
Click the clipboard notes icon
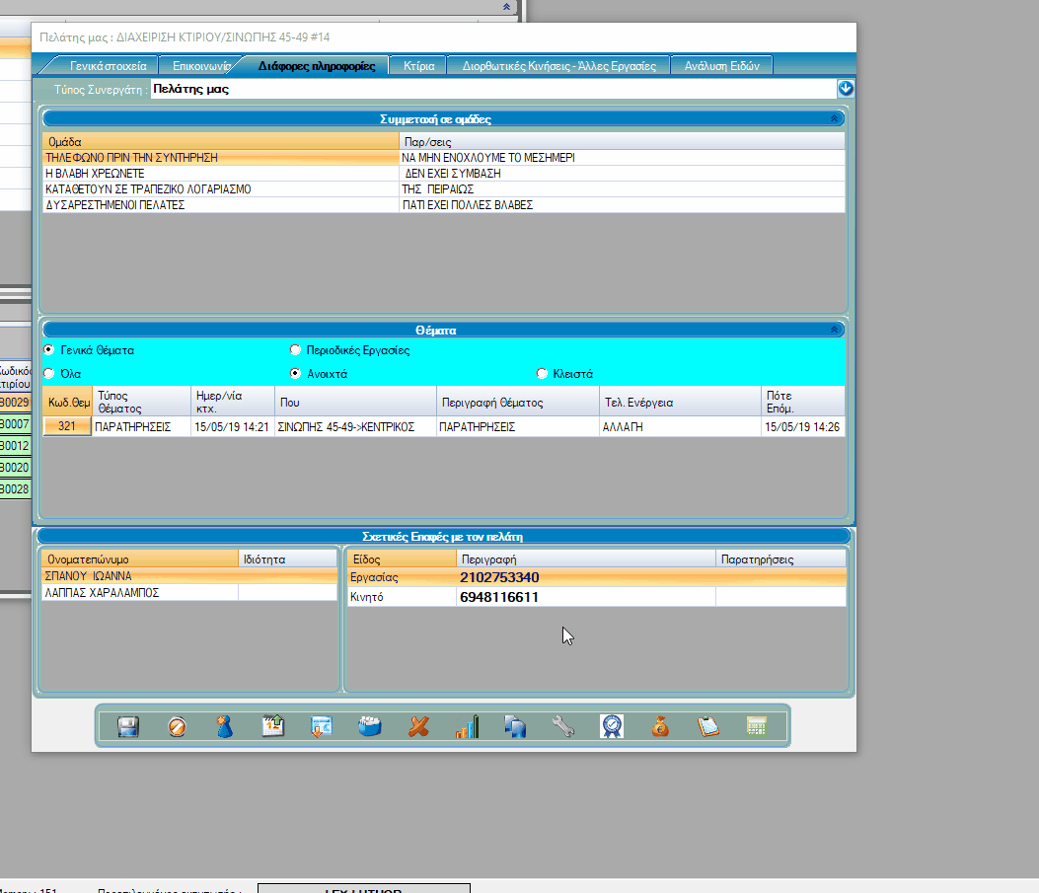click(708, 727)
